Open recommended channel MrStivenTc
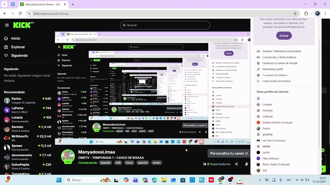 click(27, 138)
